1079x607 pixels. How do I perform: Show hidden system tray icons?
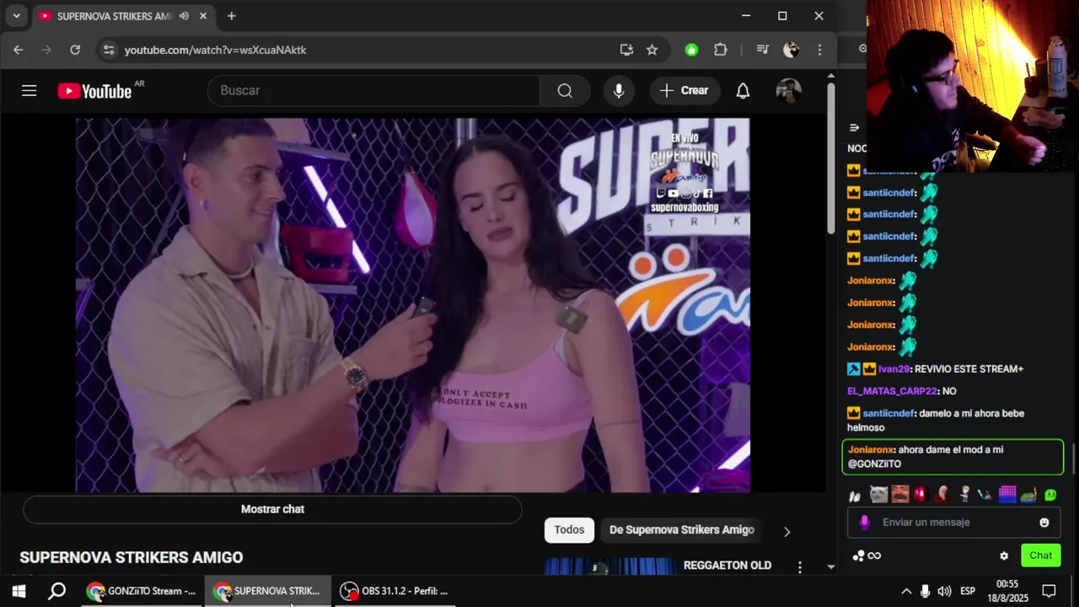pyautogui.click(x=906, y=591)
